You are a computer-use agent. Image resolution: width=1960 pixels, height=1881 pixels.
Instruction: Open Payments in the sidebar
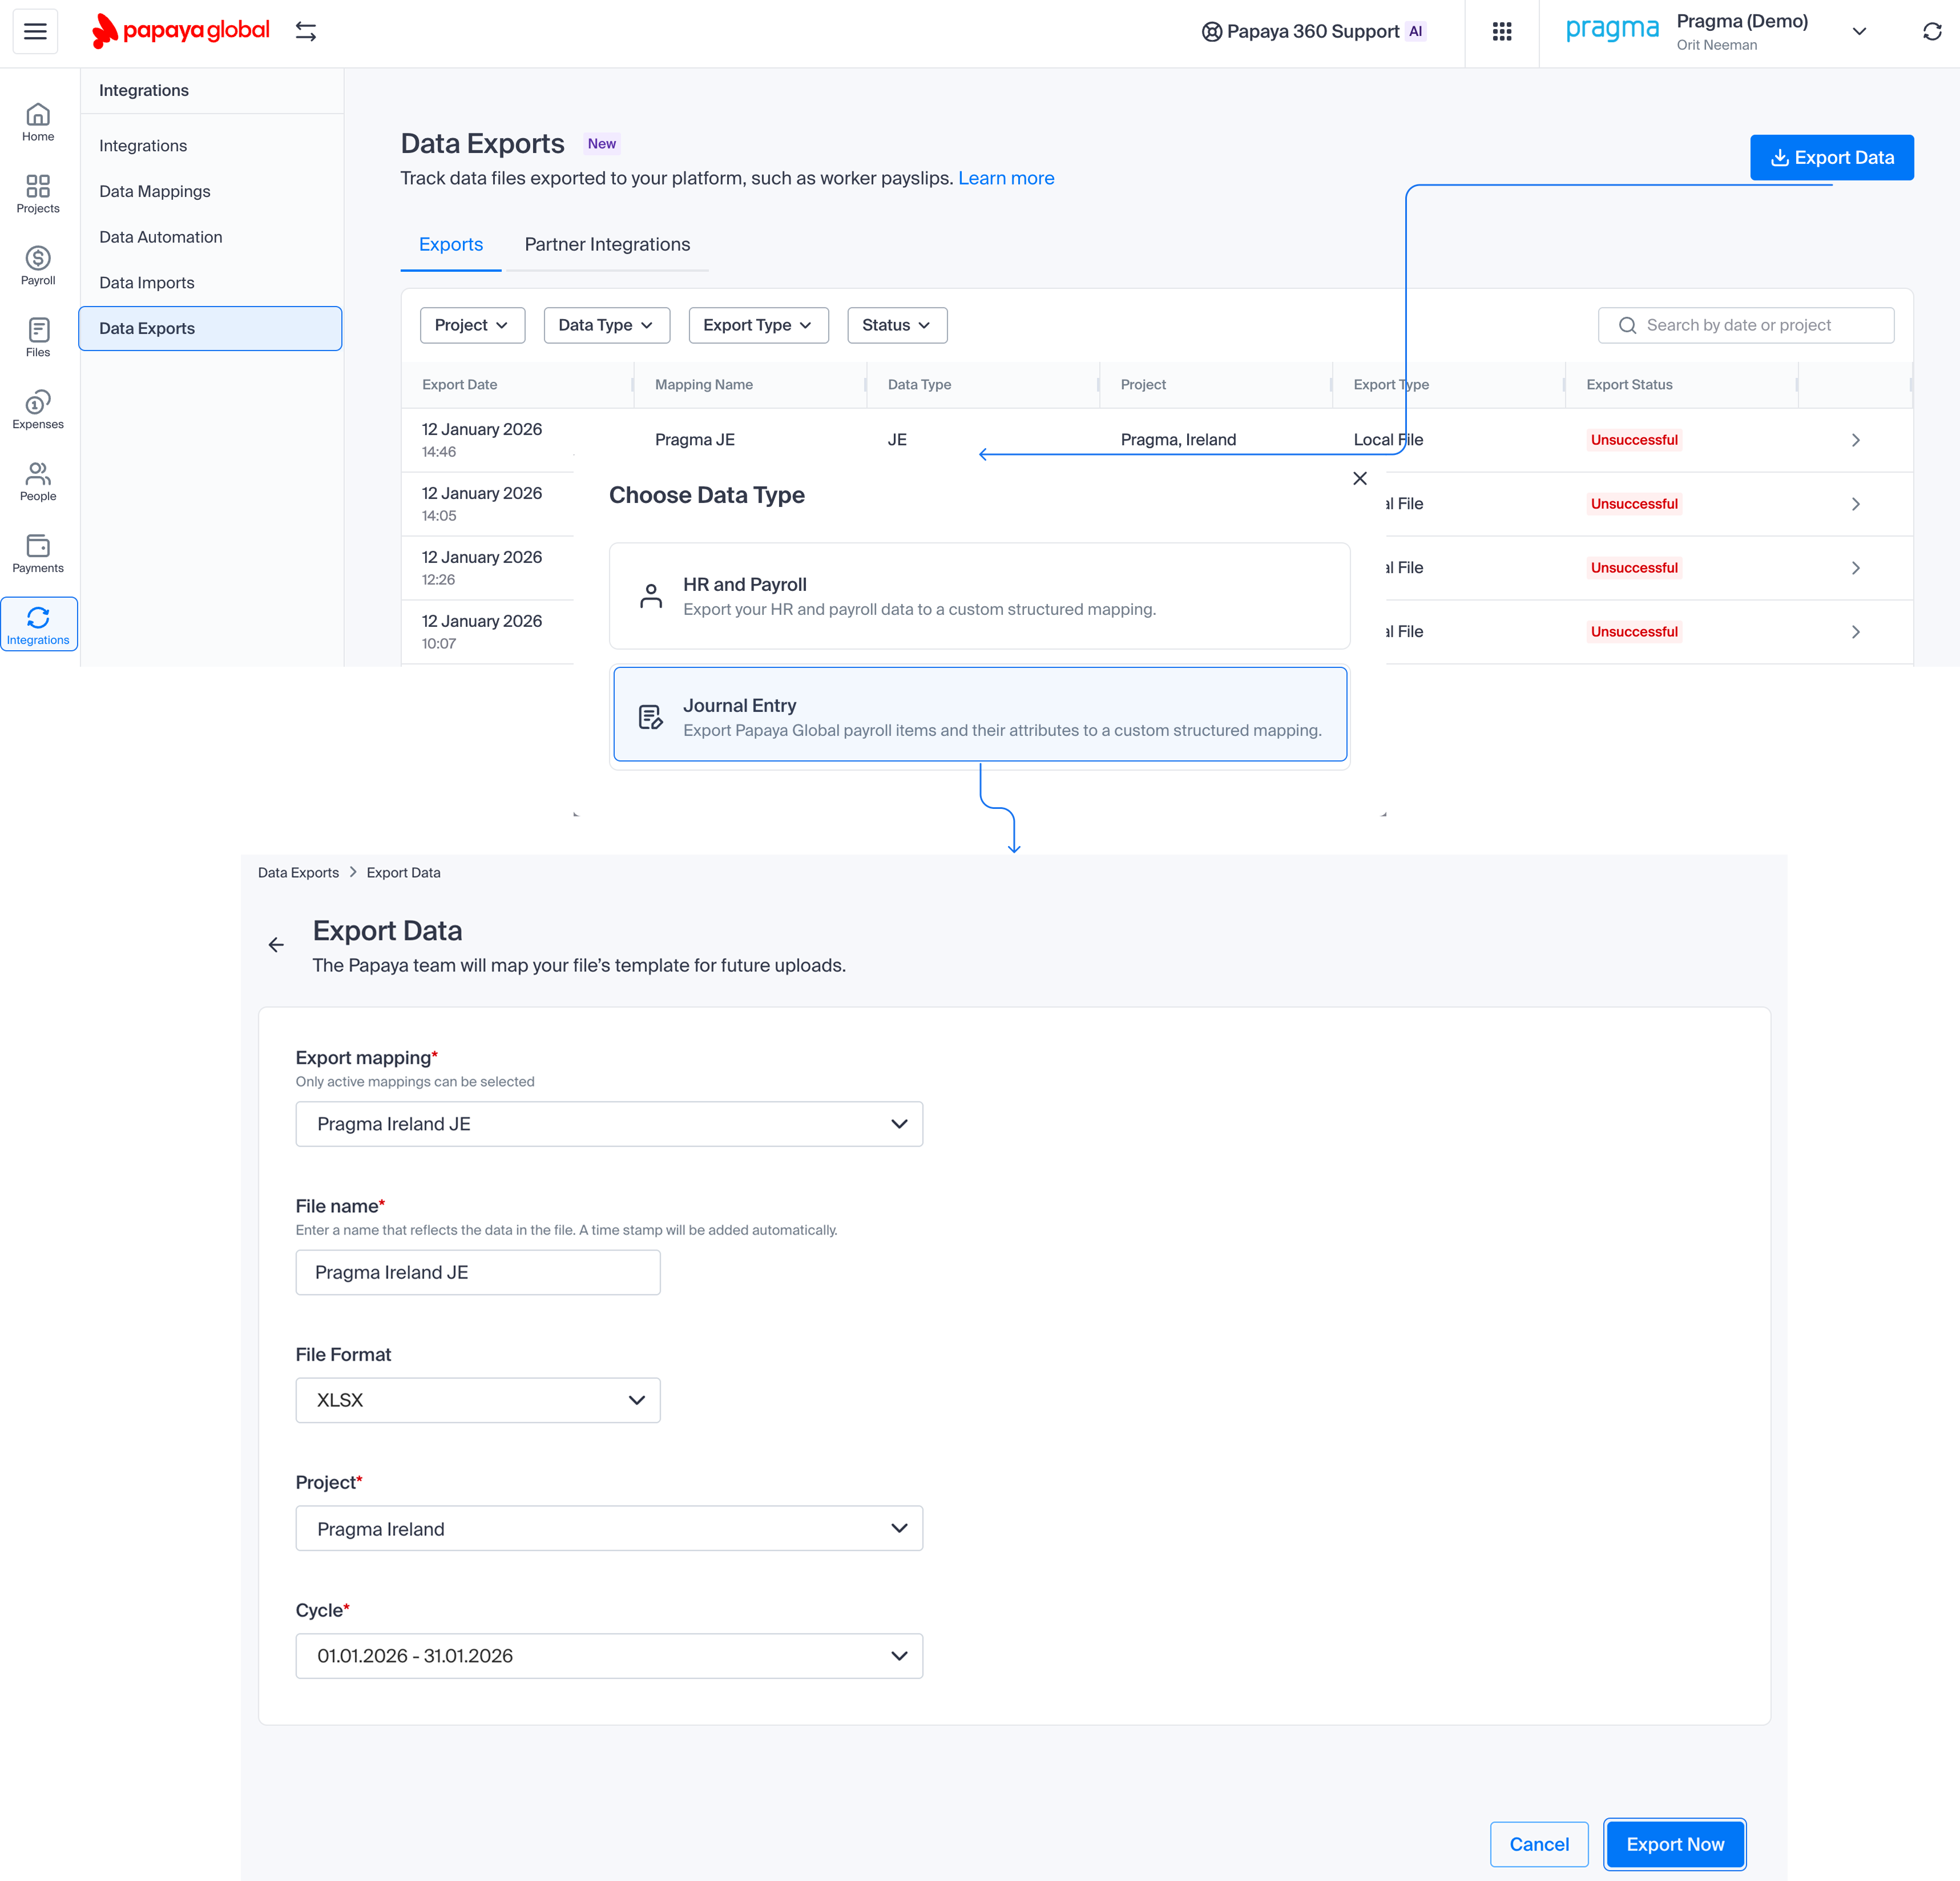click(38, 554)
